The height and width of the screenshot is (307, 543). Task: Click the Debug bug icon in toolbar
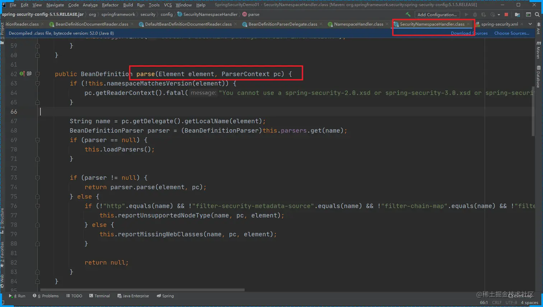pyautogui.click(x=475, y=15)
